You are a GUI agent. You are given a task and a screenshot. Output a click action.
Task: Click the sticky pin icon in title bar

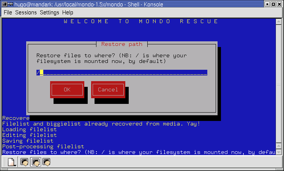[11, 4]
